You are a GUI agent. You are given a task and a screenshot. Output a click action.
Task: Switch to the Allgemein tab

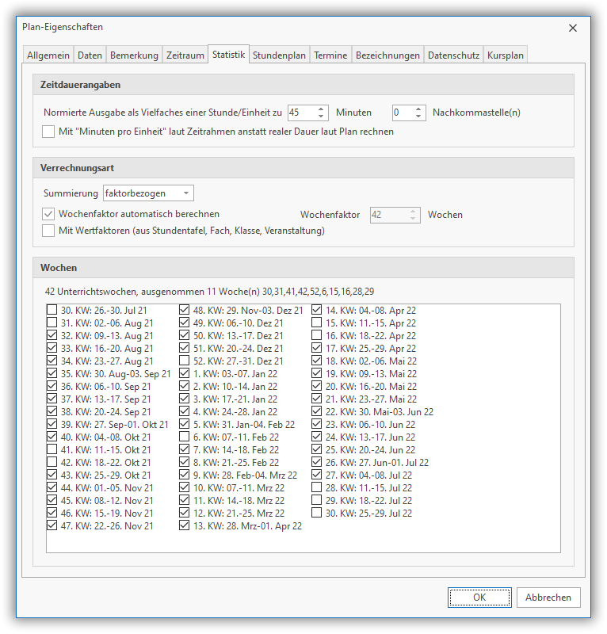47,55
